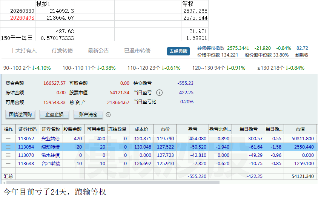Open operation menu icon for 兴业转债 row
Screen dimensions: 324x204
click(8, 139)
